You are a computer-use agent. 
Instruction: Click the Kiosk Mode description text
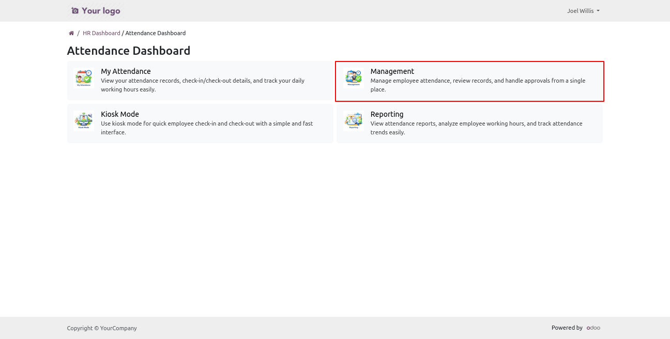(206, 128)
